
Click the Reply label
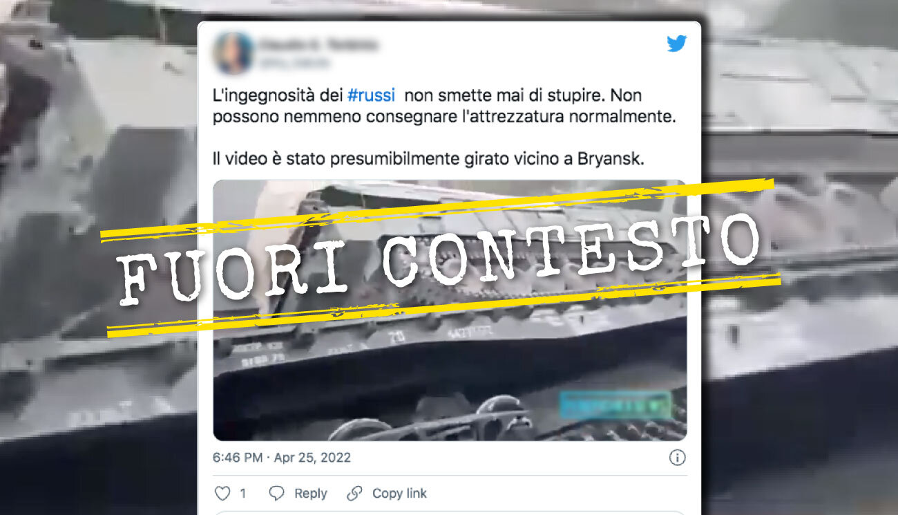311,494
